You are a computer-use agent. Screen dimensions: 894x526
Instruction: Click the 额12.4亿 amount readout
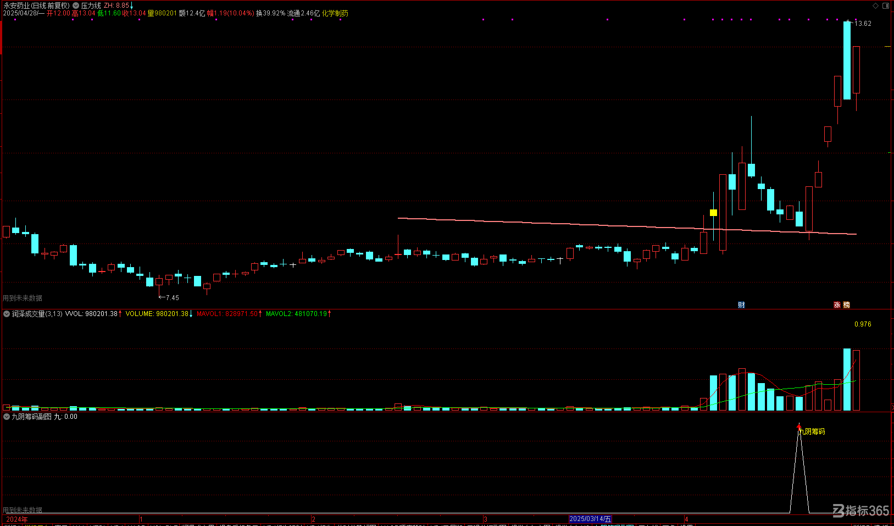point(192,13)
